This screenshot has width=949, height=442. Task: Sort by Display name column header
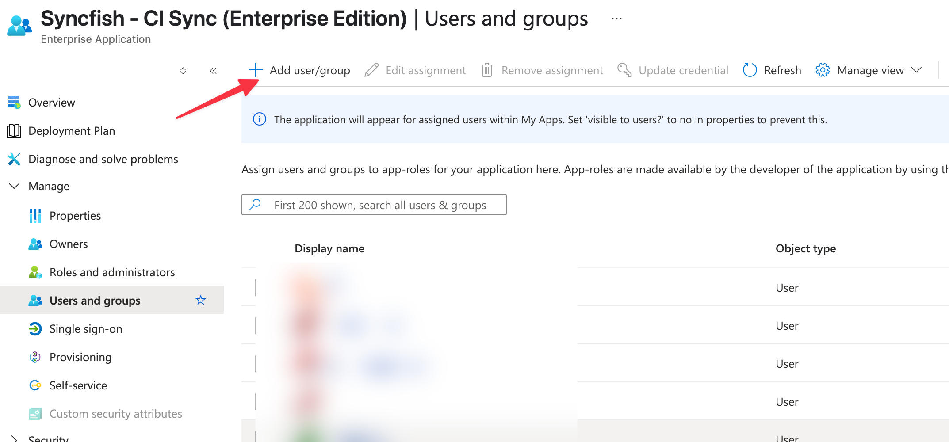pyautogui.click(x=329, y=248)
